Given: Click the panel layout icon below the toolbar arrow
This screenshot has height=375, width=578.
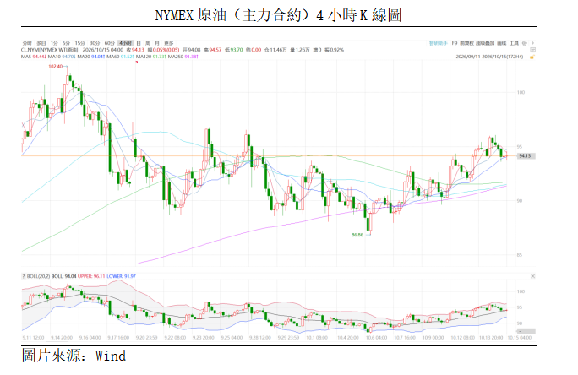Looking at the screenshot, I should [x=532, y=50].
